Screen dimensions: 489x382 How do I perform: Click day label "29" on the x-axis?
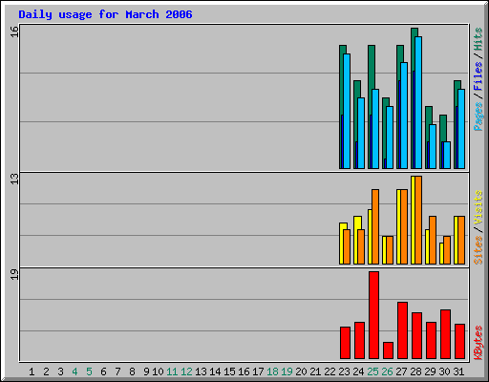430,371
